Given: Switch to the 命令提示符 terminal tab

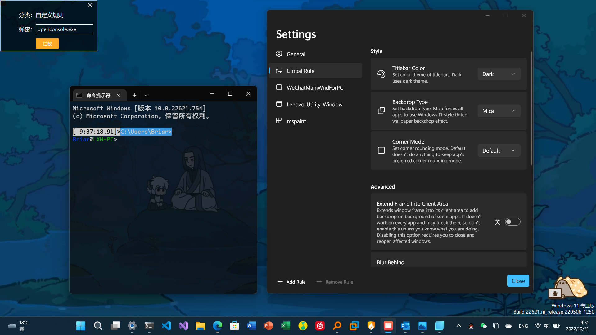Looking at the screenshot, I should (98, 95).
